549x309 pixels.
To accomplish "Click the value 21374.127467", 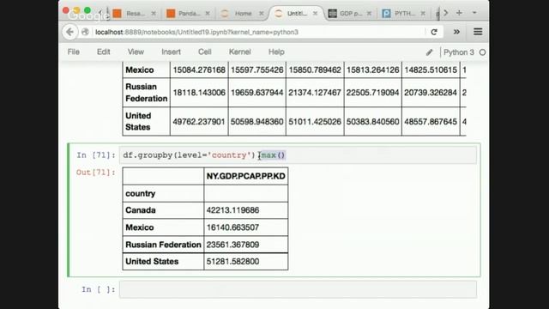I will tap(315, 93).
